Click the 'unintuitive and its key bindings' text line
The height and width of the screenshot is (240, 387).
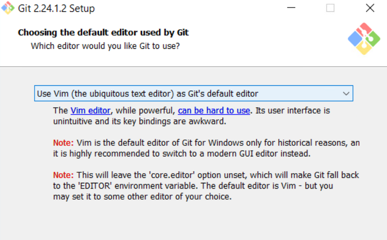(140, 122)
